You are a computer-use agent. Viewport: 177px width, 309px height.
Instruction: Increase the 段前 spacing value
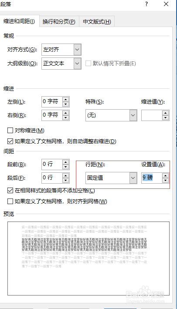pyautogui.click(x=66, y=162)
